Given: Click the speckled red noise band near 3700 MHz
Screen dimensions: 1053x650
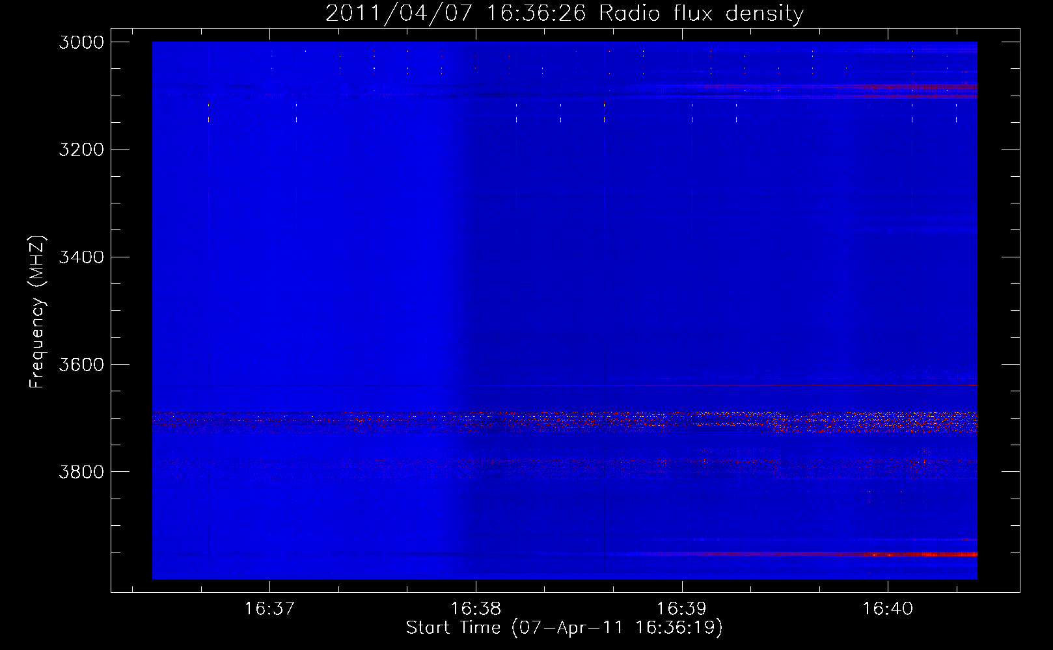Looking at the screenshot, I should coord(565,422).
